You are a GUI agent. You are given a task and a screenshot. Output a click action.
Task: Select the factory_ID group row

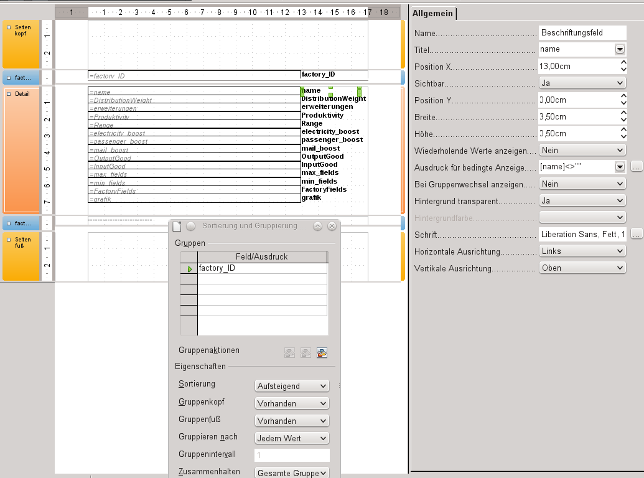point(262,268)
